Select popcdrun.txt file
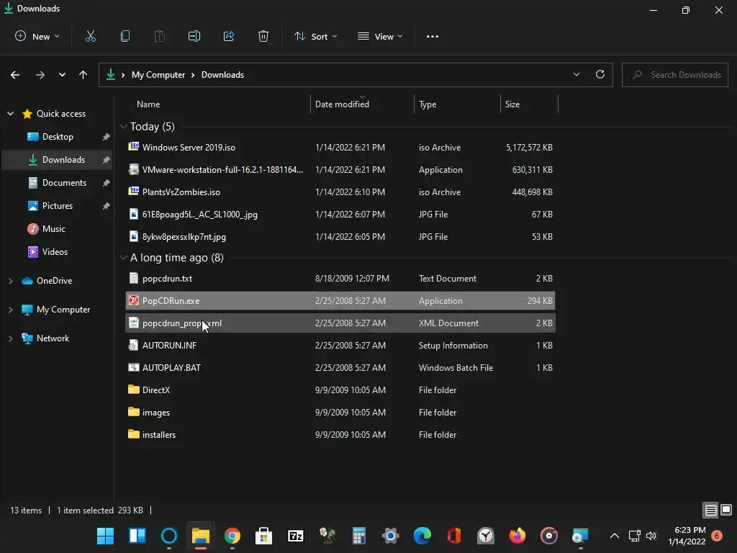This screenshot has width=737, height=553. click(340, 279)
